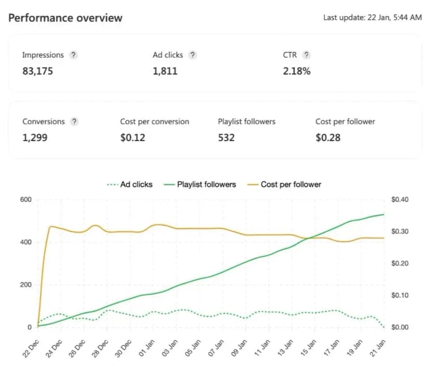This screenshot has height=372, width=430.
Task: Click the Playlist followers metric label
Action: (x=247, y=121)
